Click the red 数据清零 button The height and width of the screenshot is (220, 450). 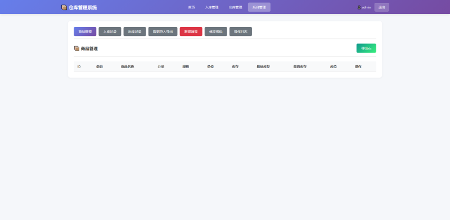(191, 32)
